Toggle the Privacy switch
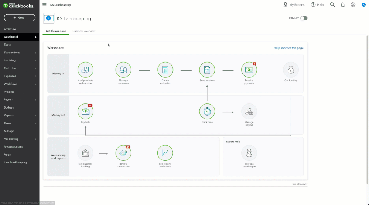This screenshot has height=205, width=369. click(304, 18)
